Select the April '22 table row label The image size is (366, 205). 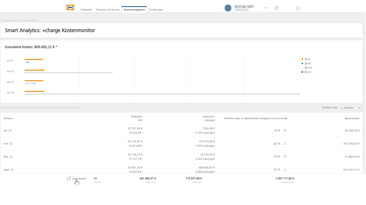click(x=9, y=170)
